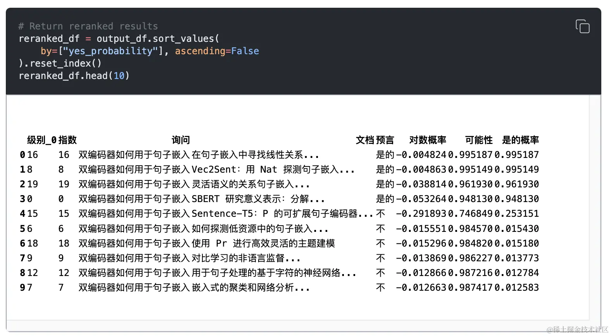Click the reranked_df.head(10) code line

click(74, 75)
